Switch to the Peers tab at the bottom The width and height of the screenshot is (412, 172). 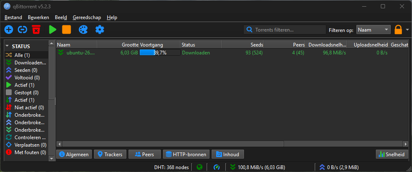point(145,155)
